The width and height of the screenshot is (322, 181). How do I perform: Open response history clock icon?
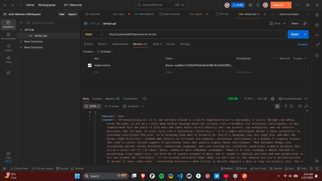point(145,99)
